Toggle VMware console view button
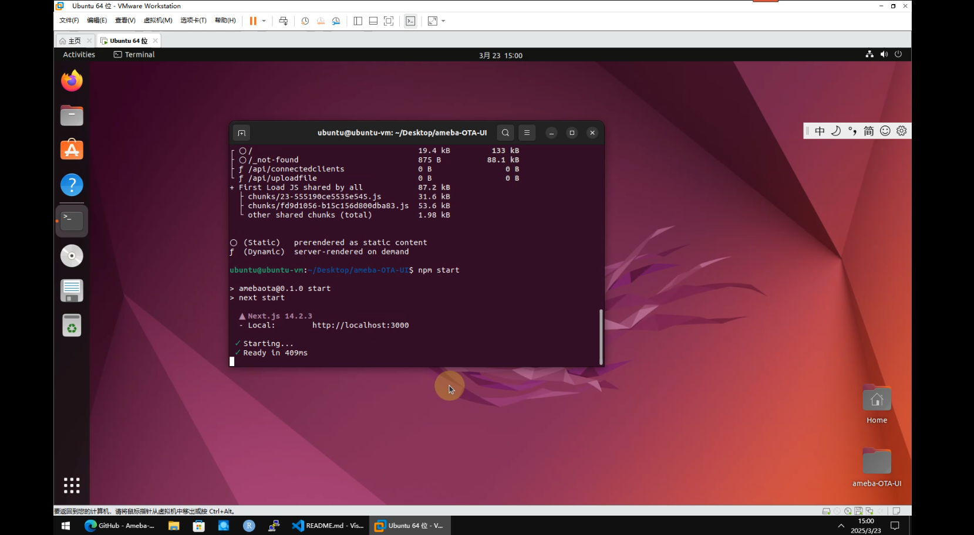The image size is (974, 535). [410, 21]
